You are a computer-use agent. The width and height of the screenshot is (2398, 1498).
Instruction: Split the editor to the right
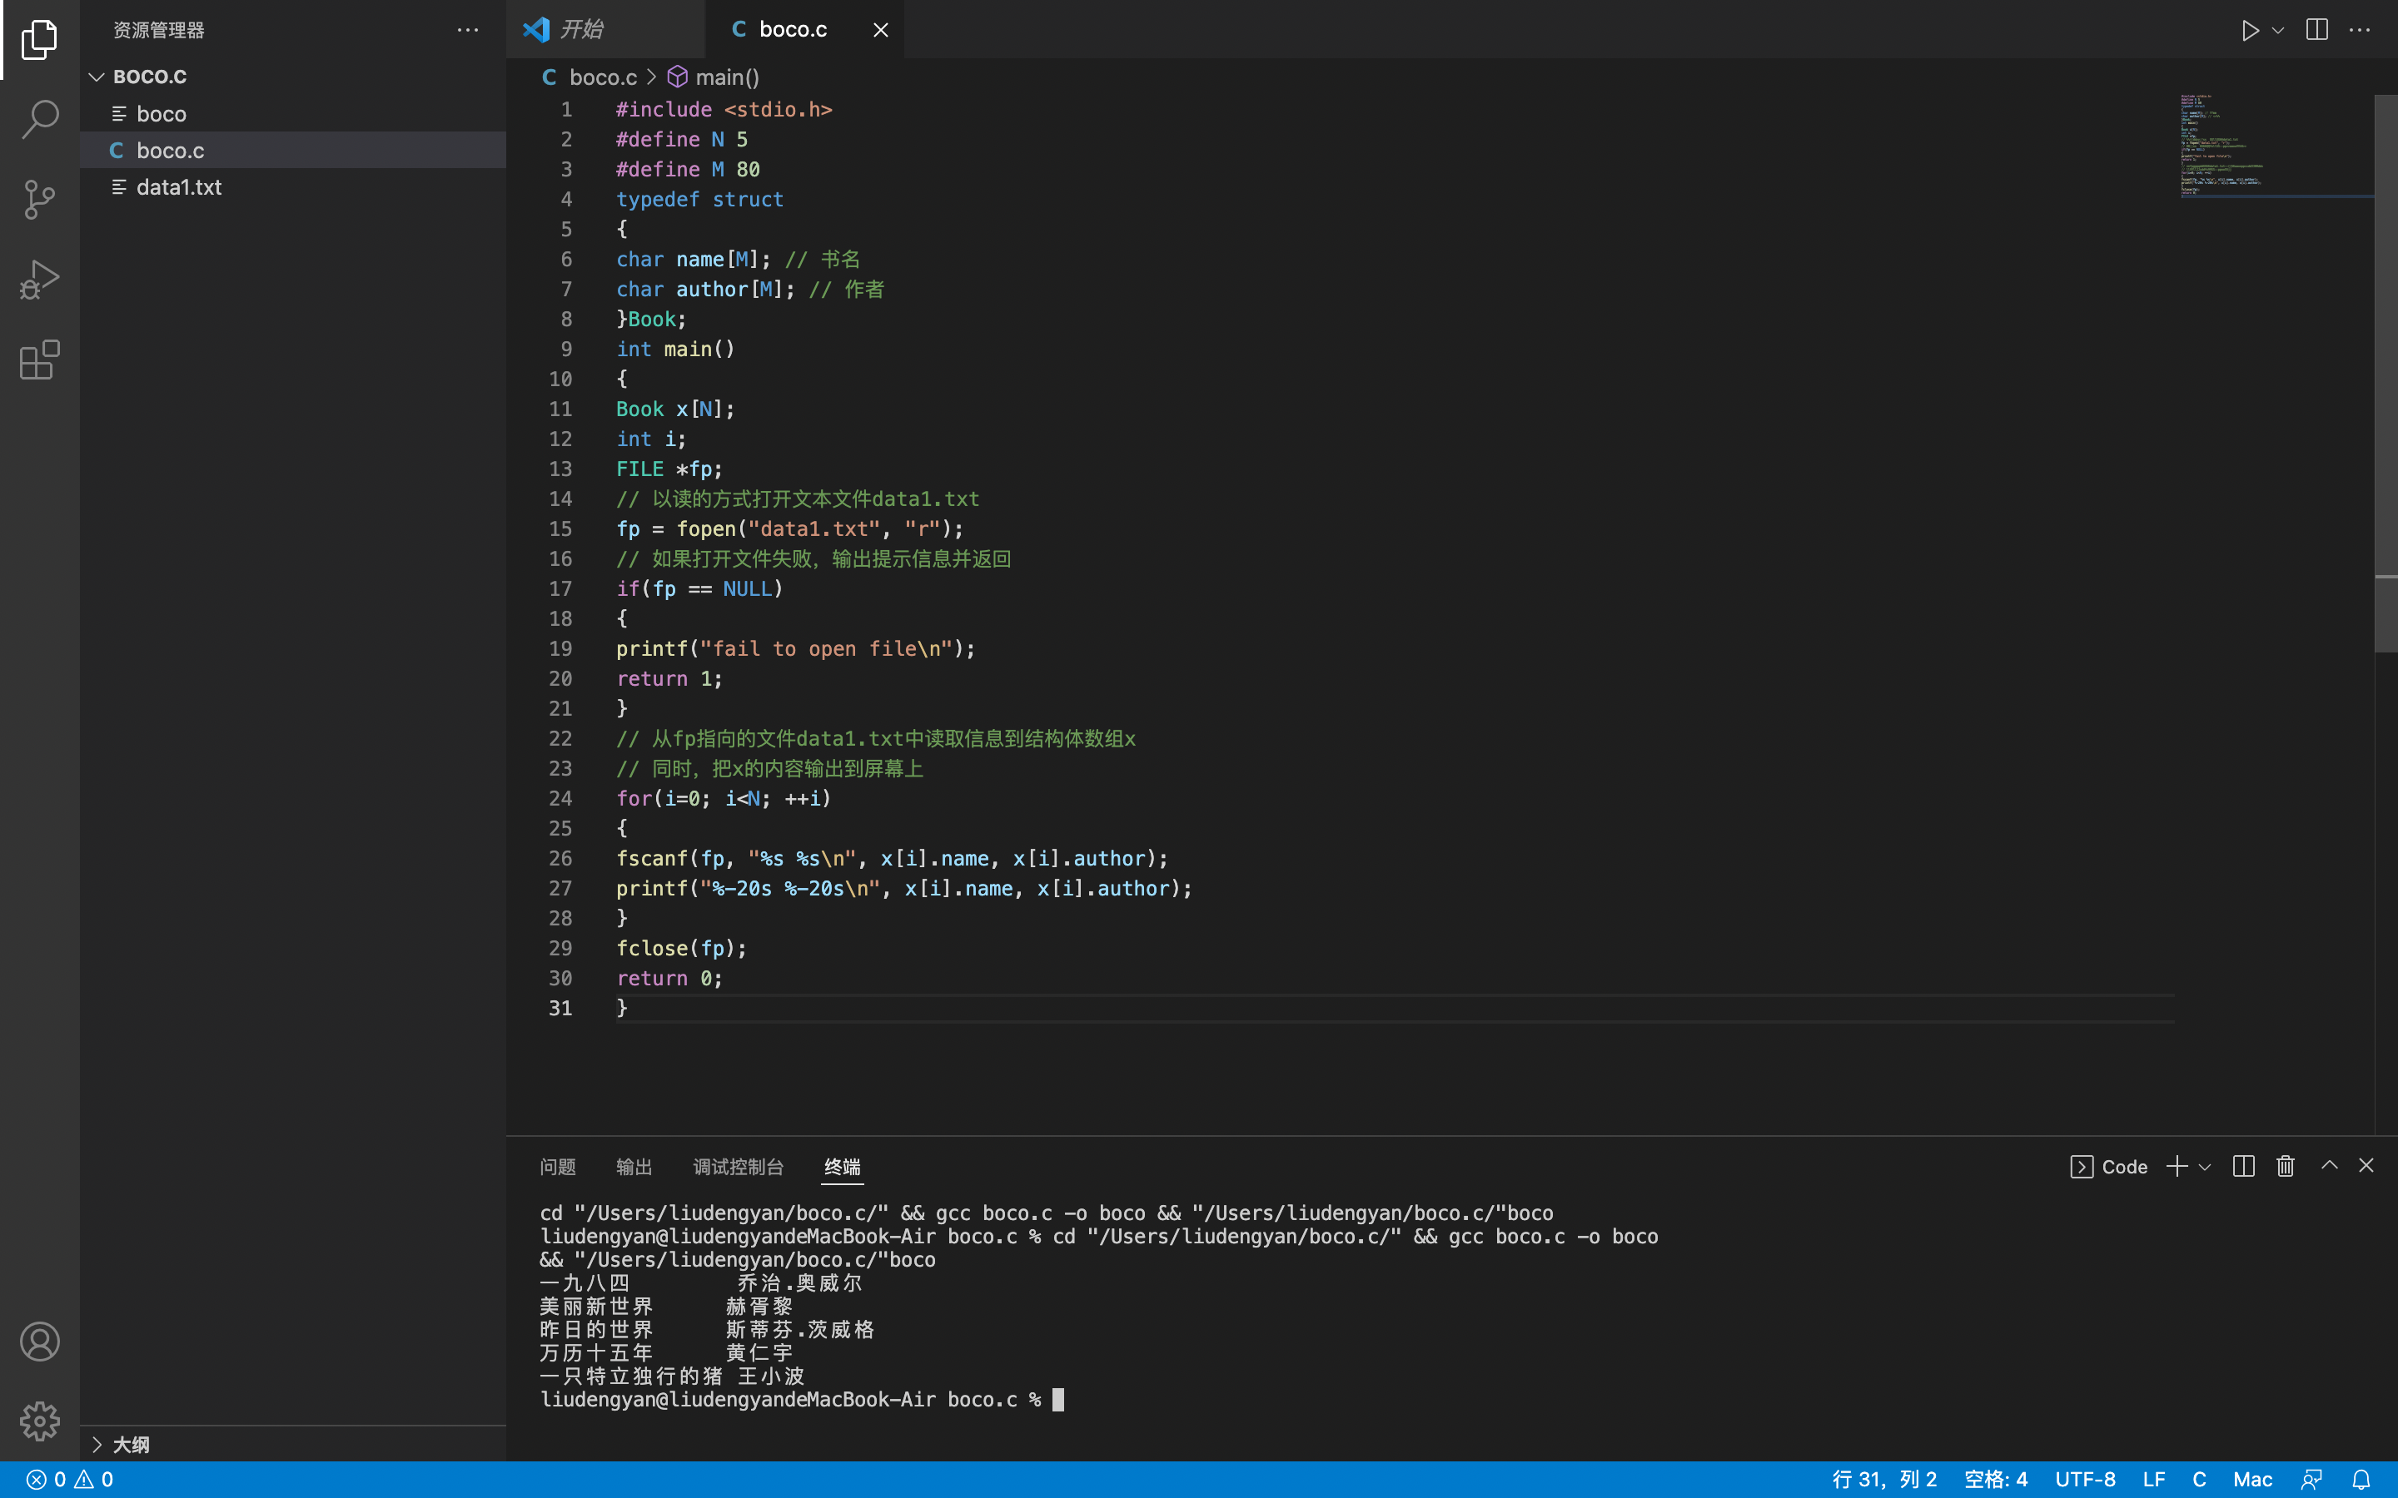(2316, 30)
